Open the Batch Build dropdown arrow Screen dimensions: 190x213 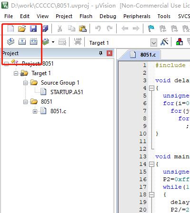coord(53,42)
